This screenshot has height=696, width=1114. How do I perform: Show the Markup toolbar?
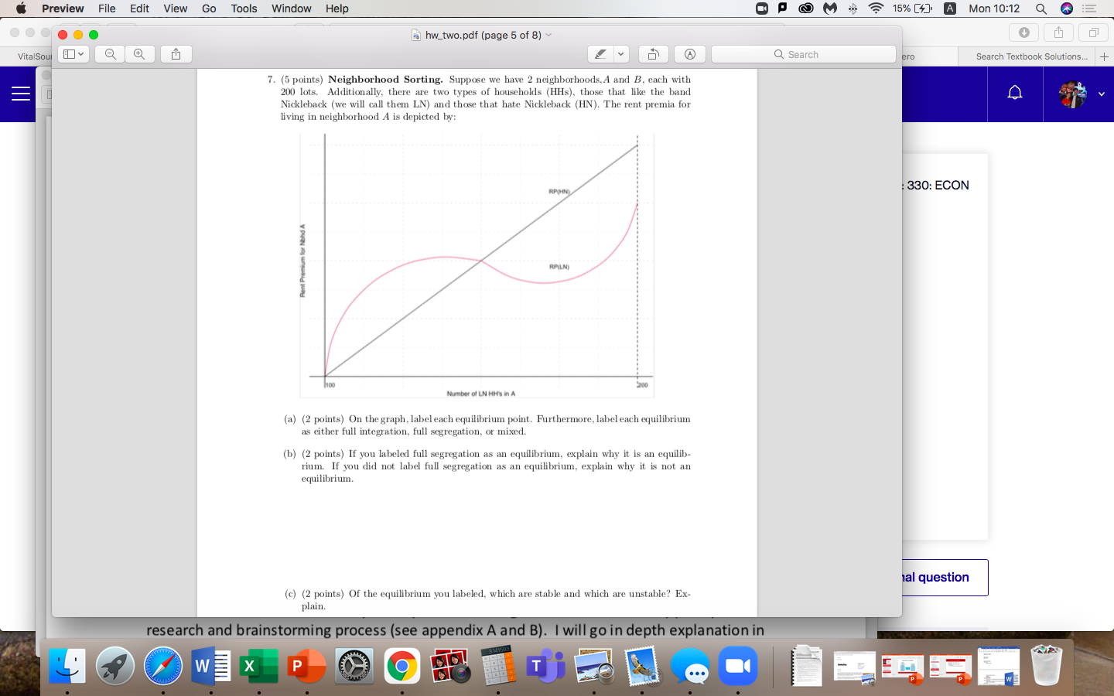[690, 54]
